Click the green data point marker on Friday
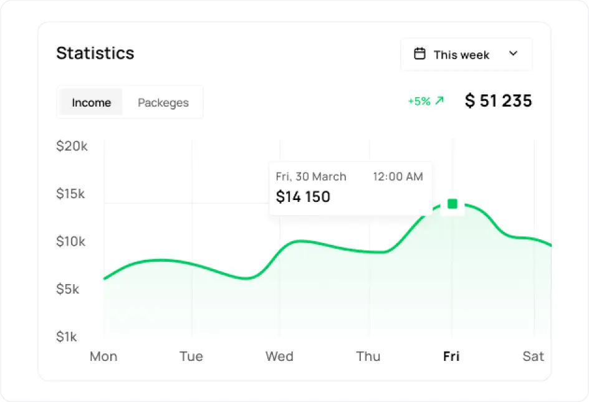 tap(453, 204)
